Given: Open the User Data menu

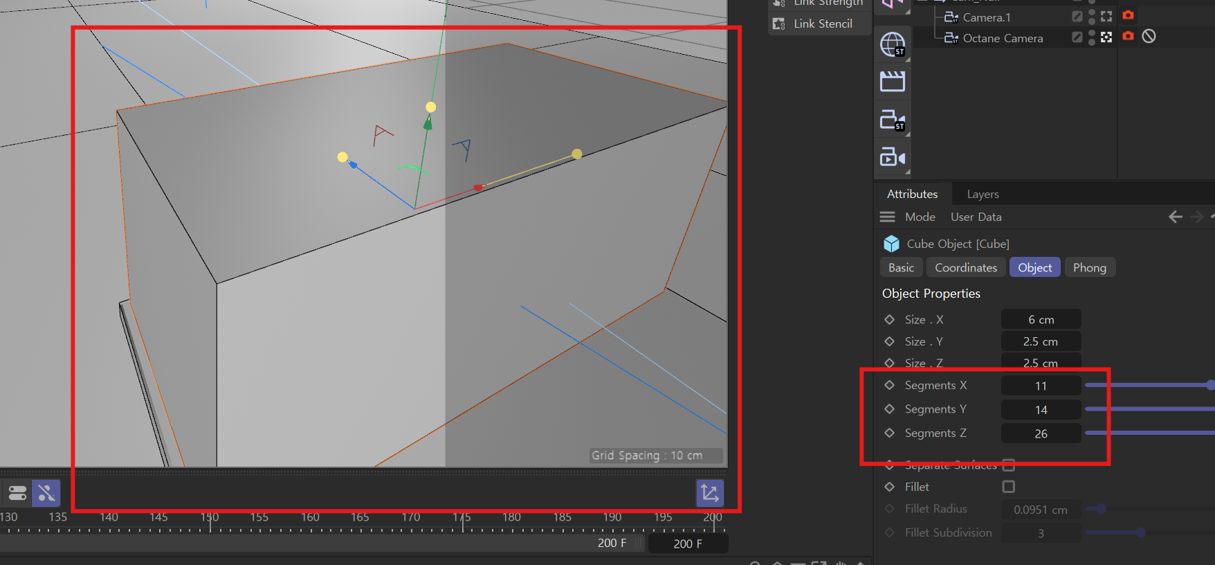Looking at the screenshot, I should 976,217.
